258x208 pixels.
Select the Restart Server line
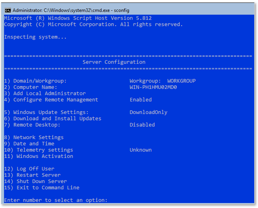point(32,175)
